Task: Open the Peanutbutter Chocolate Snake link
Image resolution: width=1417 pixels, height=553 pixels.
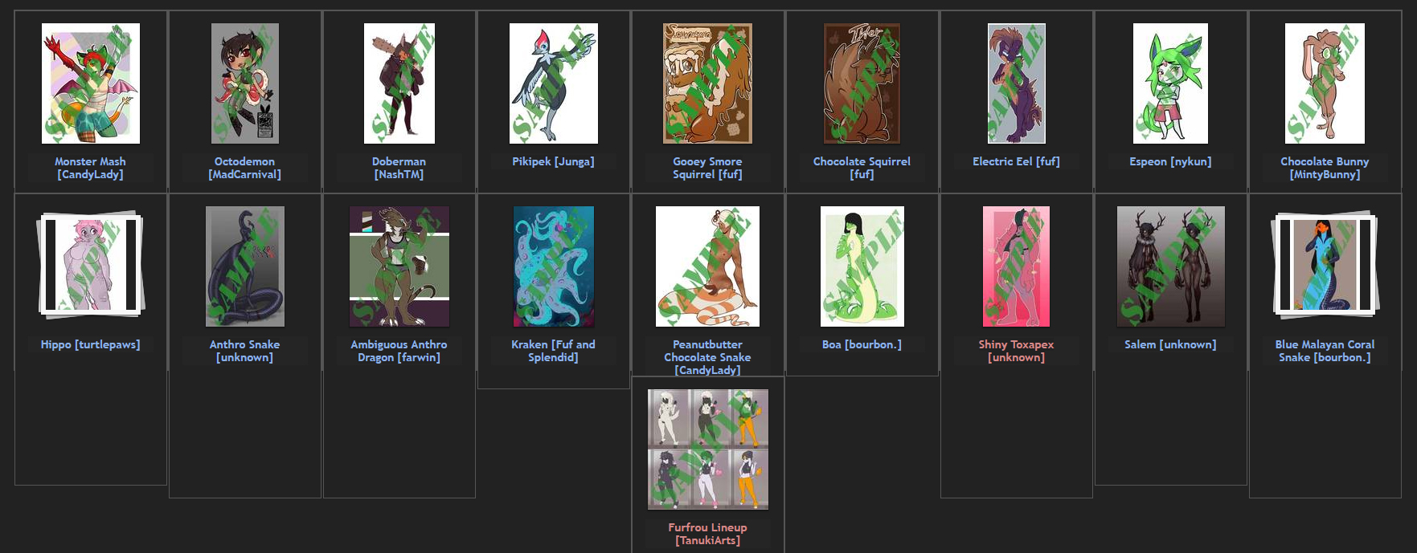Action: pos(707,357)
